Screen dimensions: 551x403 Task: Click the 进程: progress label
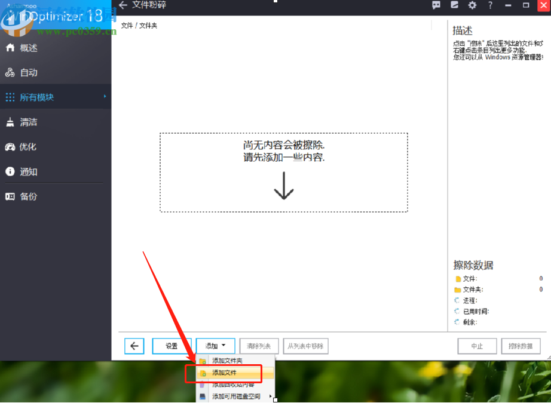click(x=470, y=300)
